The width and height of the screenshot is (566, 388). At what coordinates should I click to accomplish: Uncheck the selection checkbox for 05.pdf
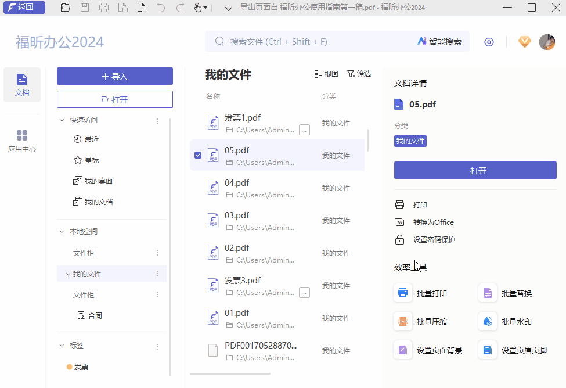click(198, 155)
